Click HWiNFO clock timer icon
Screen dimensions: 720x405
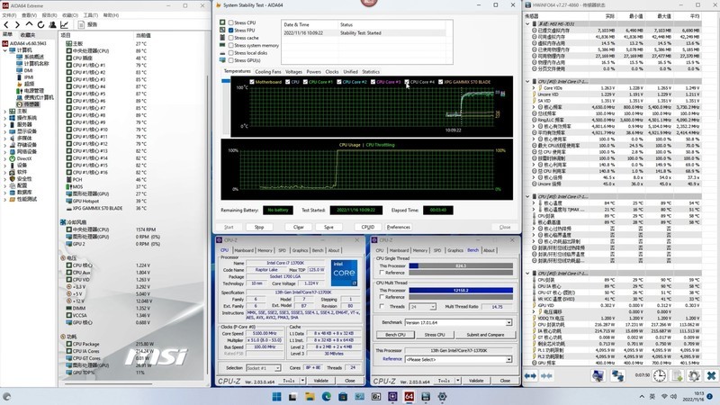click(660, 375)
